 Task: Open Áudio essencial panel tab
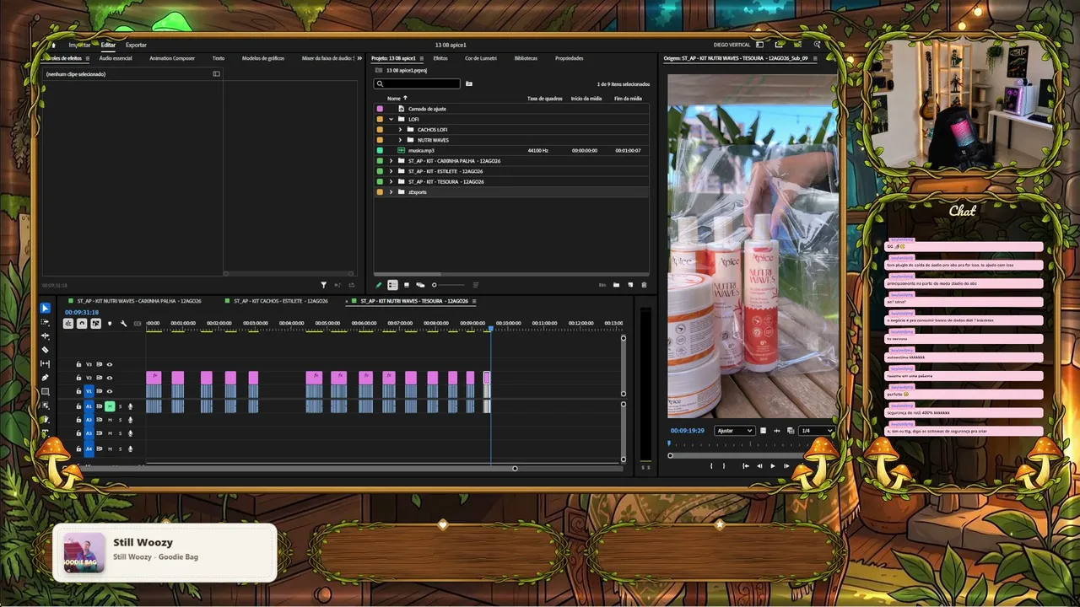click(x=116, y=58)
